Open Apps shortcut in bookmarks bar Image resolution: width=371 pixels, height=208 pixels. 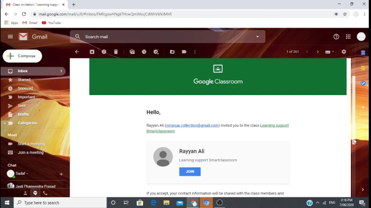pos(11,23)
